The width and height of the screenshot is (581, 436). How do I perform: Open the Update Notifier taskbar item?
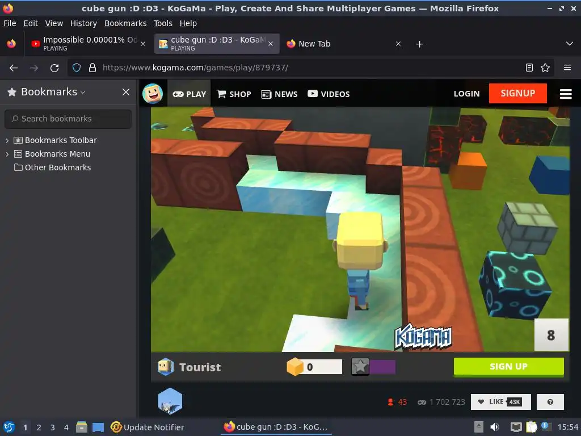(147, 427)
